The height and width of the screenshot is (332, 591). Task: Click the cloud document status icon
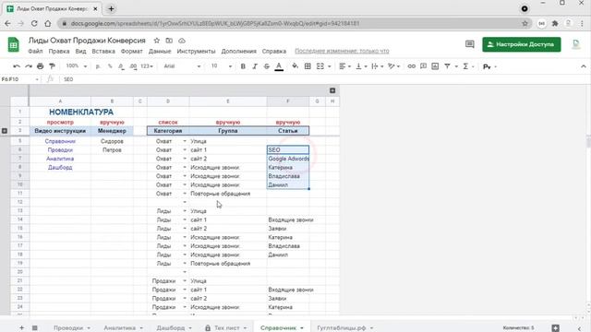click(182, 41)
